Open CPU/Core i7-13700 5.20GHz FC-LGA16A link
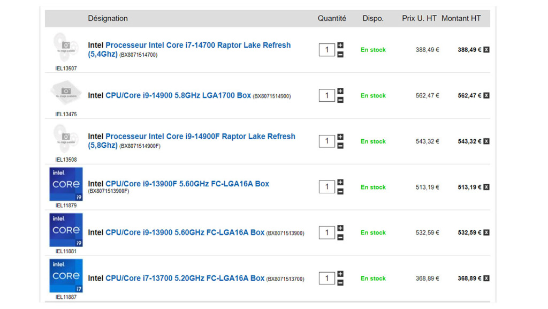This screenshot has width=548, height=309. pyautogui.click(x=185, y=278)
